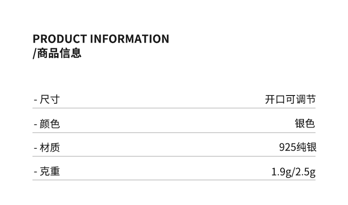Click the dash before 克重

point(35,172)
